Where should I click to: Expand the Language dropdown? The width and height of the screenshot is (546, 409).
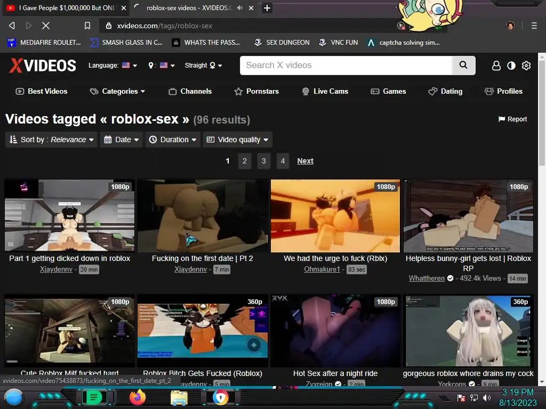113,66
